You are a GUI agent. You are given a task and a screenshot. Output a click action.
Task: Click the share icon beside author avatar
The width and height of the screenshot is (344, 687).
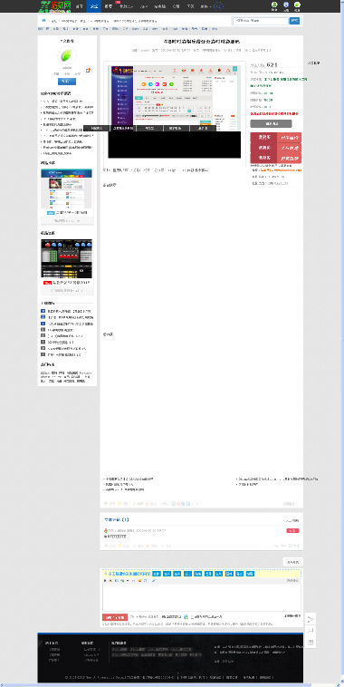click(x=89, y=70)
